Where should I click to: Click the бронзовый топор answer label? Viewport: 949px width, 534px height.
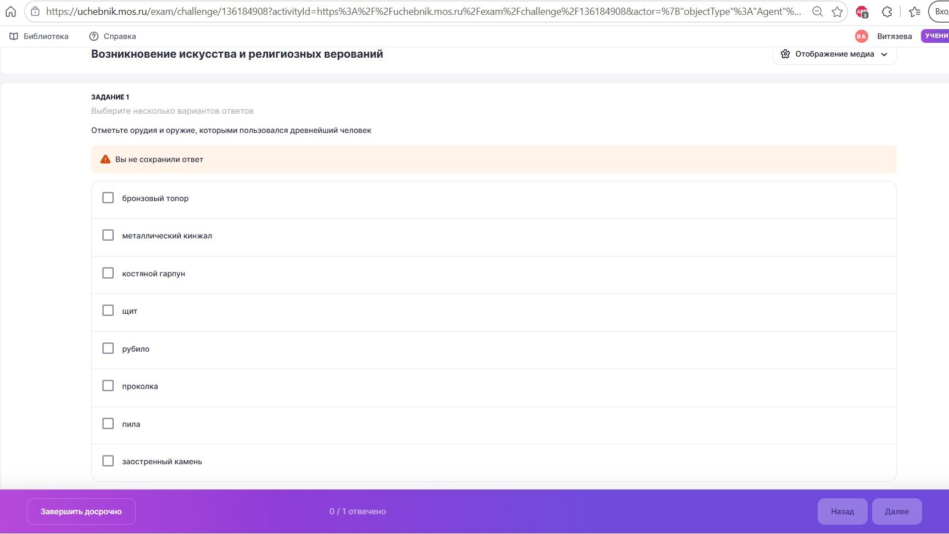(x=155, y=198)
